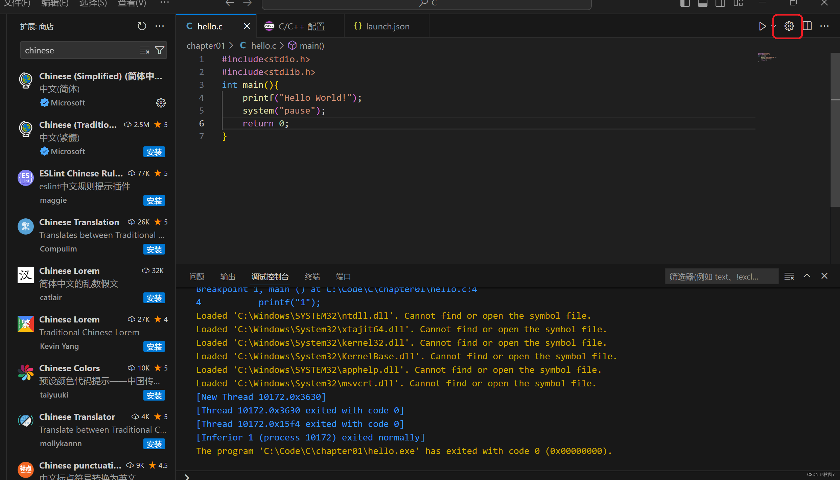The height and width of the screenshot is (480, 840).
Task: Select 调试控制台 panel tab
Action: (x=270, y=277)
